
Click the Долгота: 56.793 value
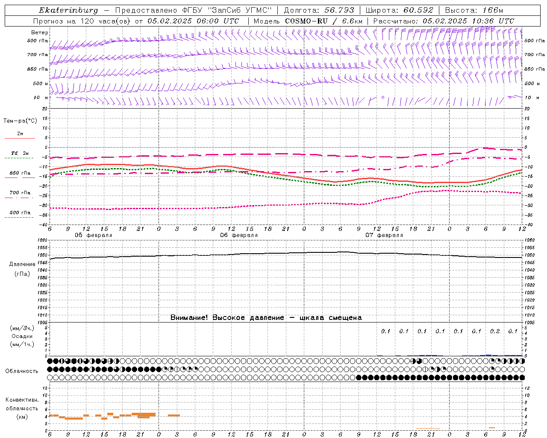[319, 10]
